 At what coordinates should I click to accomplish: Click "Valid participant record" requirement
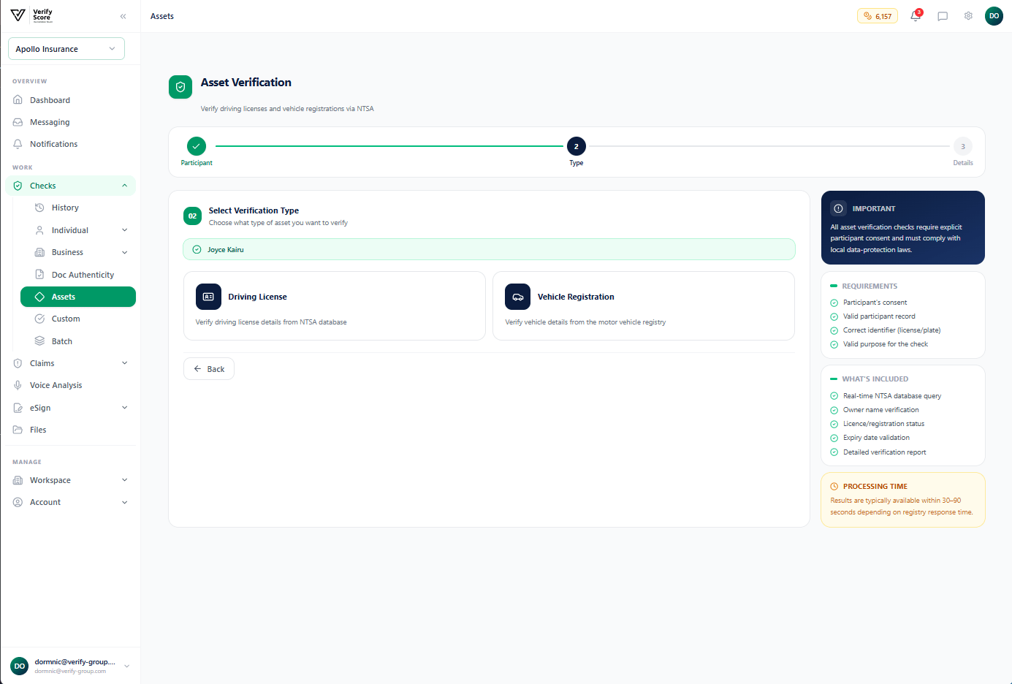click(x=879, y=316)
